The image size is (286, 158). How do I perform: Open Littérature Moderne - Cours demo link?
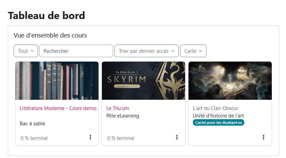(58, 108)
